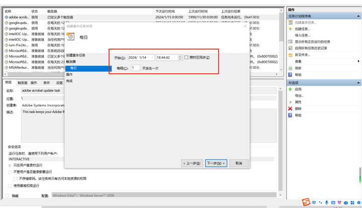This screenshot has width=362, height=208.
Task: Switch to the 触发器 tab
Action: point(23,83)
